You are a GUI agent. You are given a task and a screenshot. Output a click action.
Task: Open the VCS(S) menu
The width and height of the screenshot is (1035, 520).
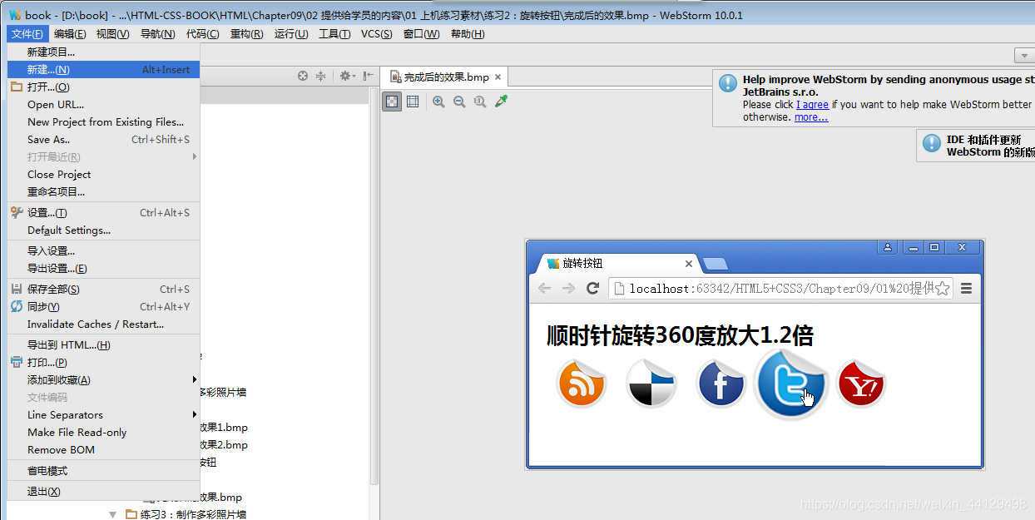coord(376,34)
